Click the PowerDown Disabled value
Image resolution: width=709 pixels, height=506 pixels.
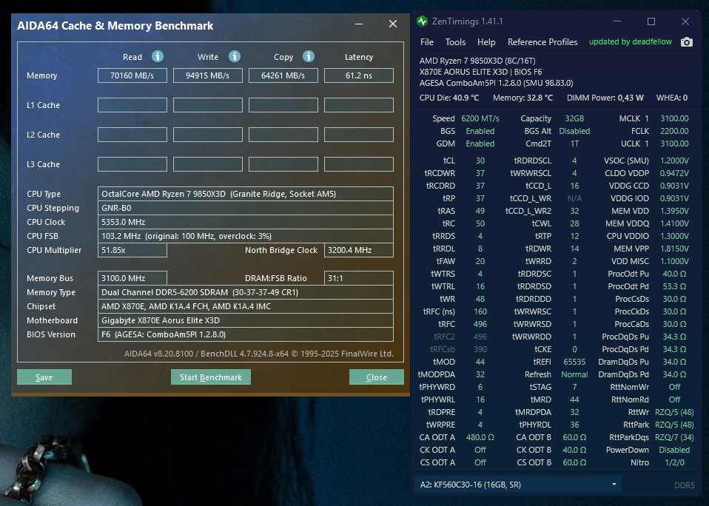[674, 450]
